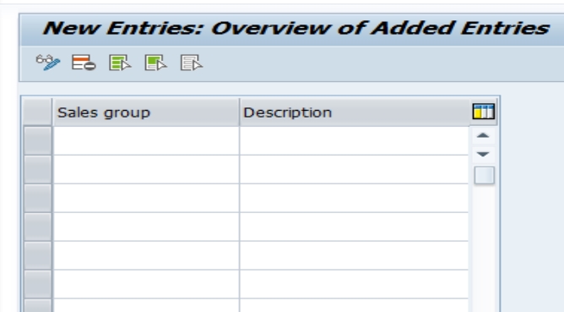Screen dimensions: 564x312
Task: Click the scroll down arrow
Action: point(483,155)
